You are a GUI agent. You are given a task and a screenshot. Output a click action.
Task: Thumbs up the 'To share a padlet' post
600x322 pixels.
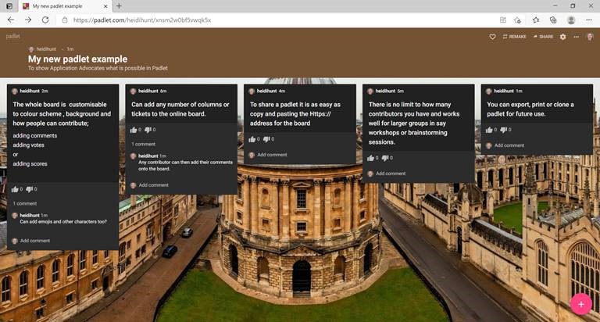pos(252,139)
